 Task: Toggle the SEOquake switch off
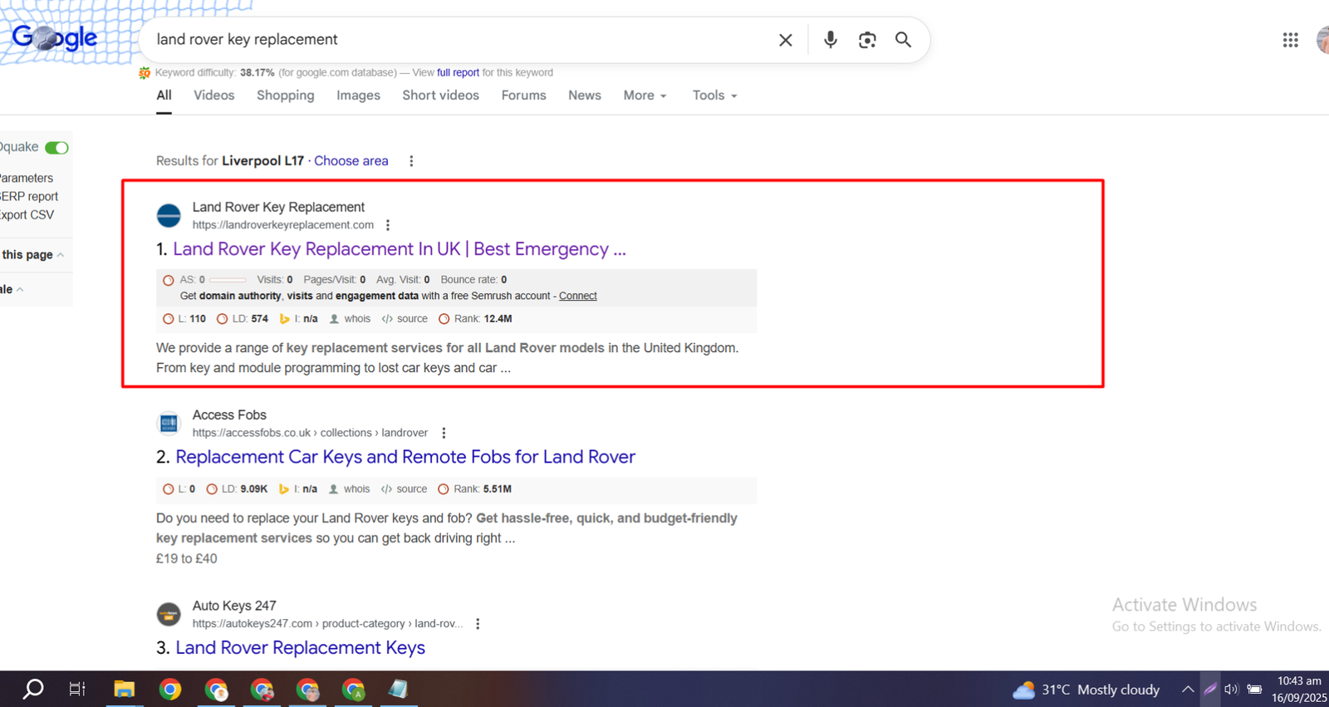pos(56,148)
